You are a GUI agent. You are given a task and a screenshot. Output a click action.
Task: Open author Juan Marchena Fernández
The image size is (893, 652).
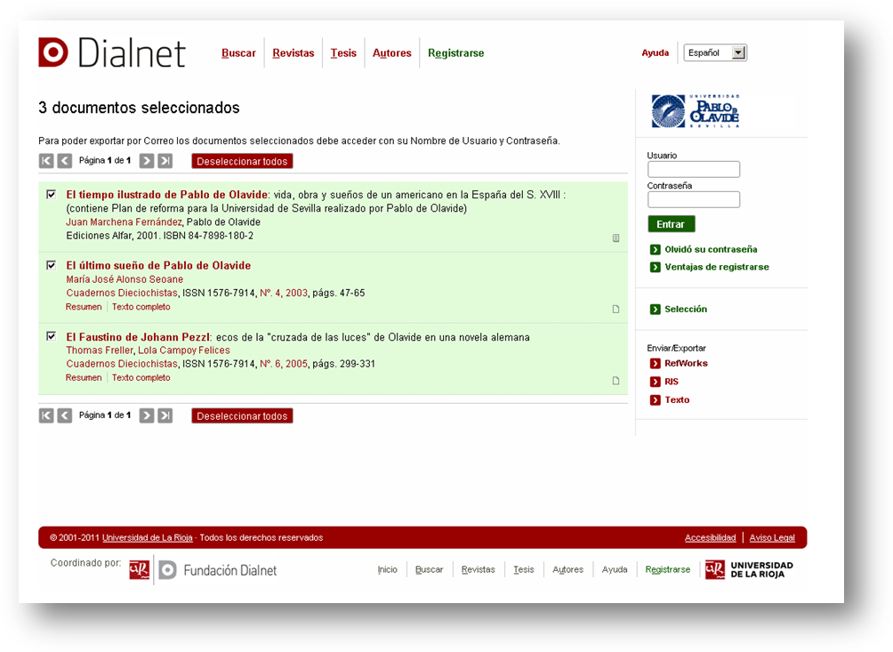125,222
